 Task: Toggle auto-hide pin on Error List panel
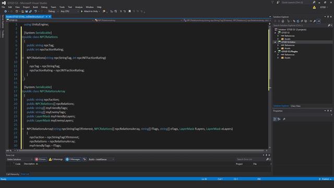point(266,155)
